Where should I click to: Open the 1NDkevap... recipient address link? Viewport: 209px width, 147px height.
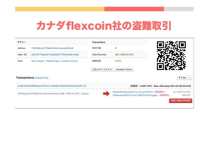[135, 95]
